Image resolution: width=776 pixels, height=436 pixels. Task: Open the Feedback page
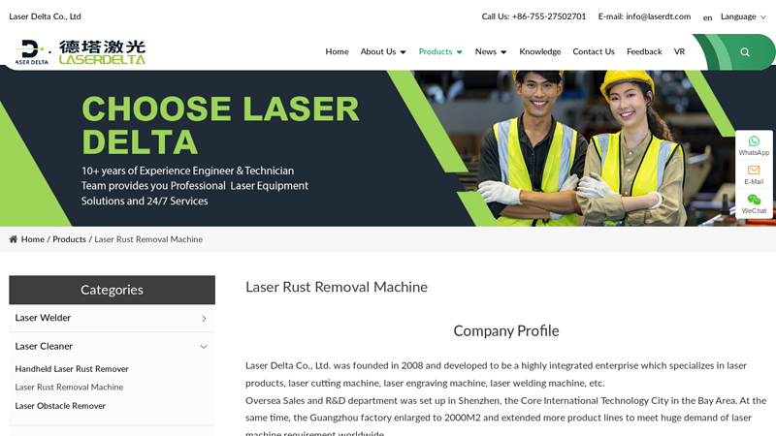pyautogui.click(x=644, y=52)
